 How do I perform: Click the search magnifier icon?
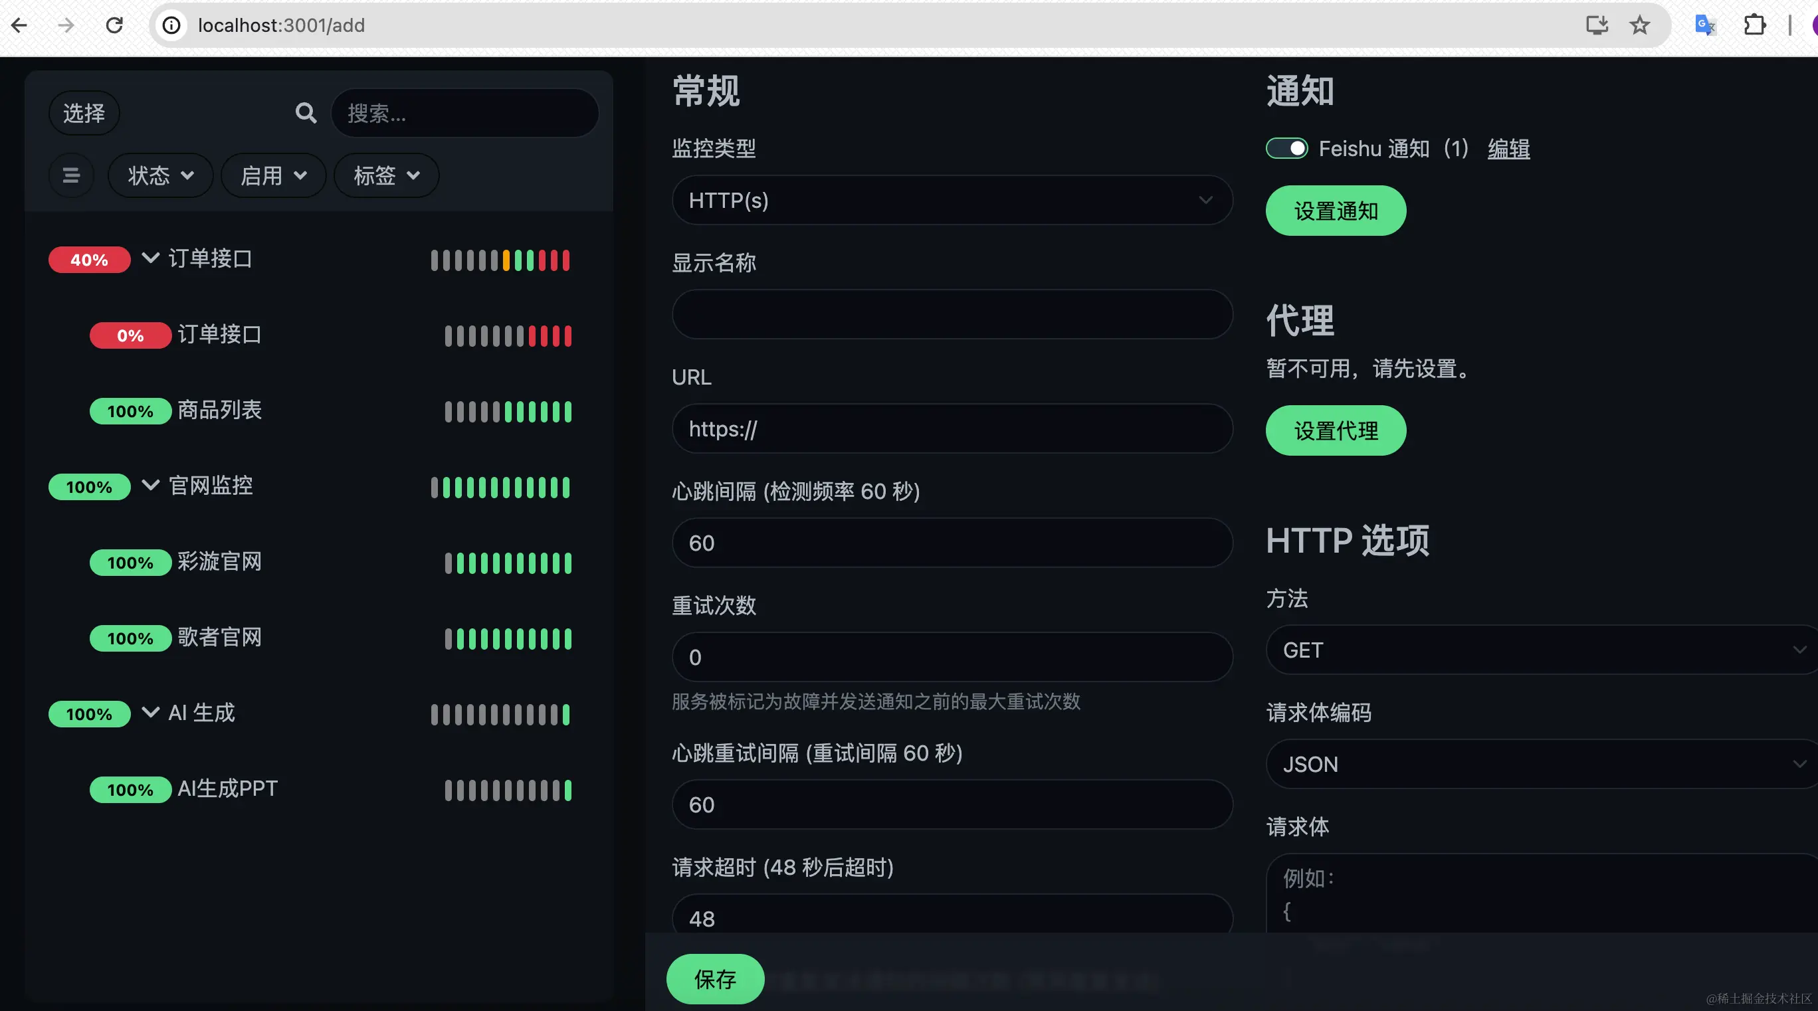tap(306, 113)
